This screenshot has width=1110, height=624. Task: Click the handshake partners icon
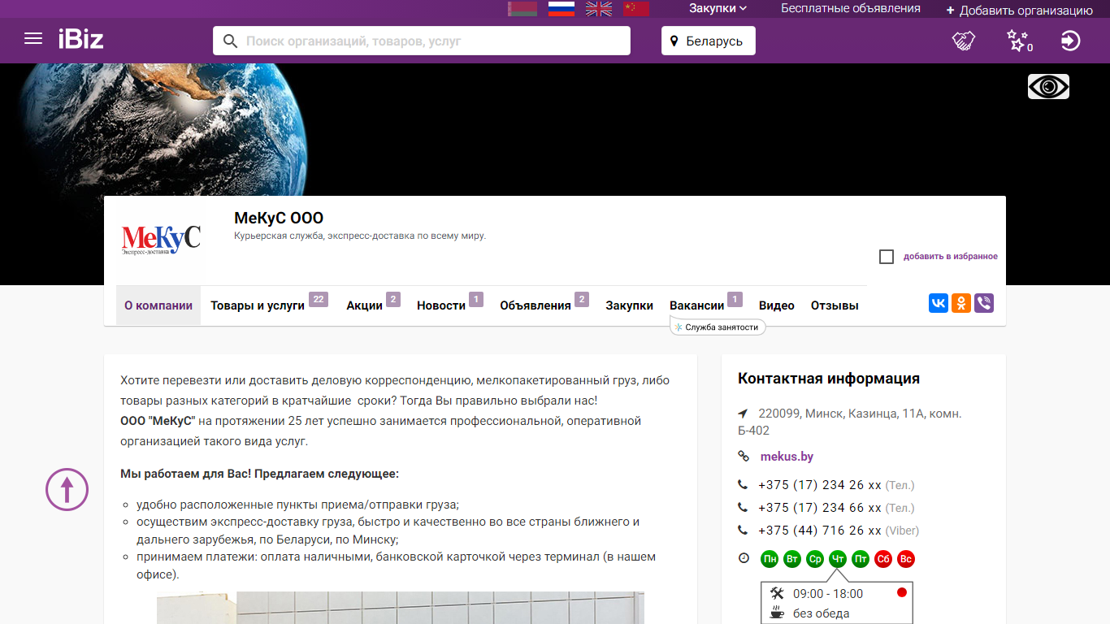coord(964,41)
